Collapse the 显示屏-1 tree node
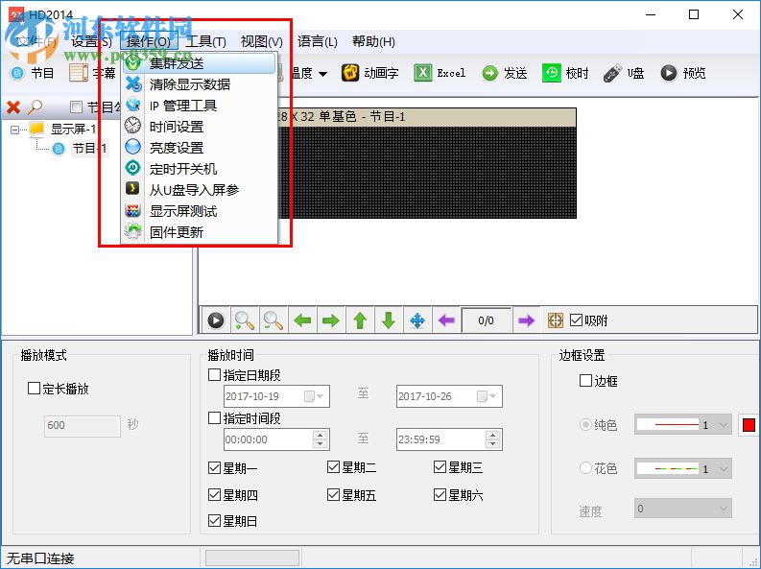Viewport: 761px width, 569px height. pyautogui.click(x=14, y=130)
